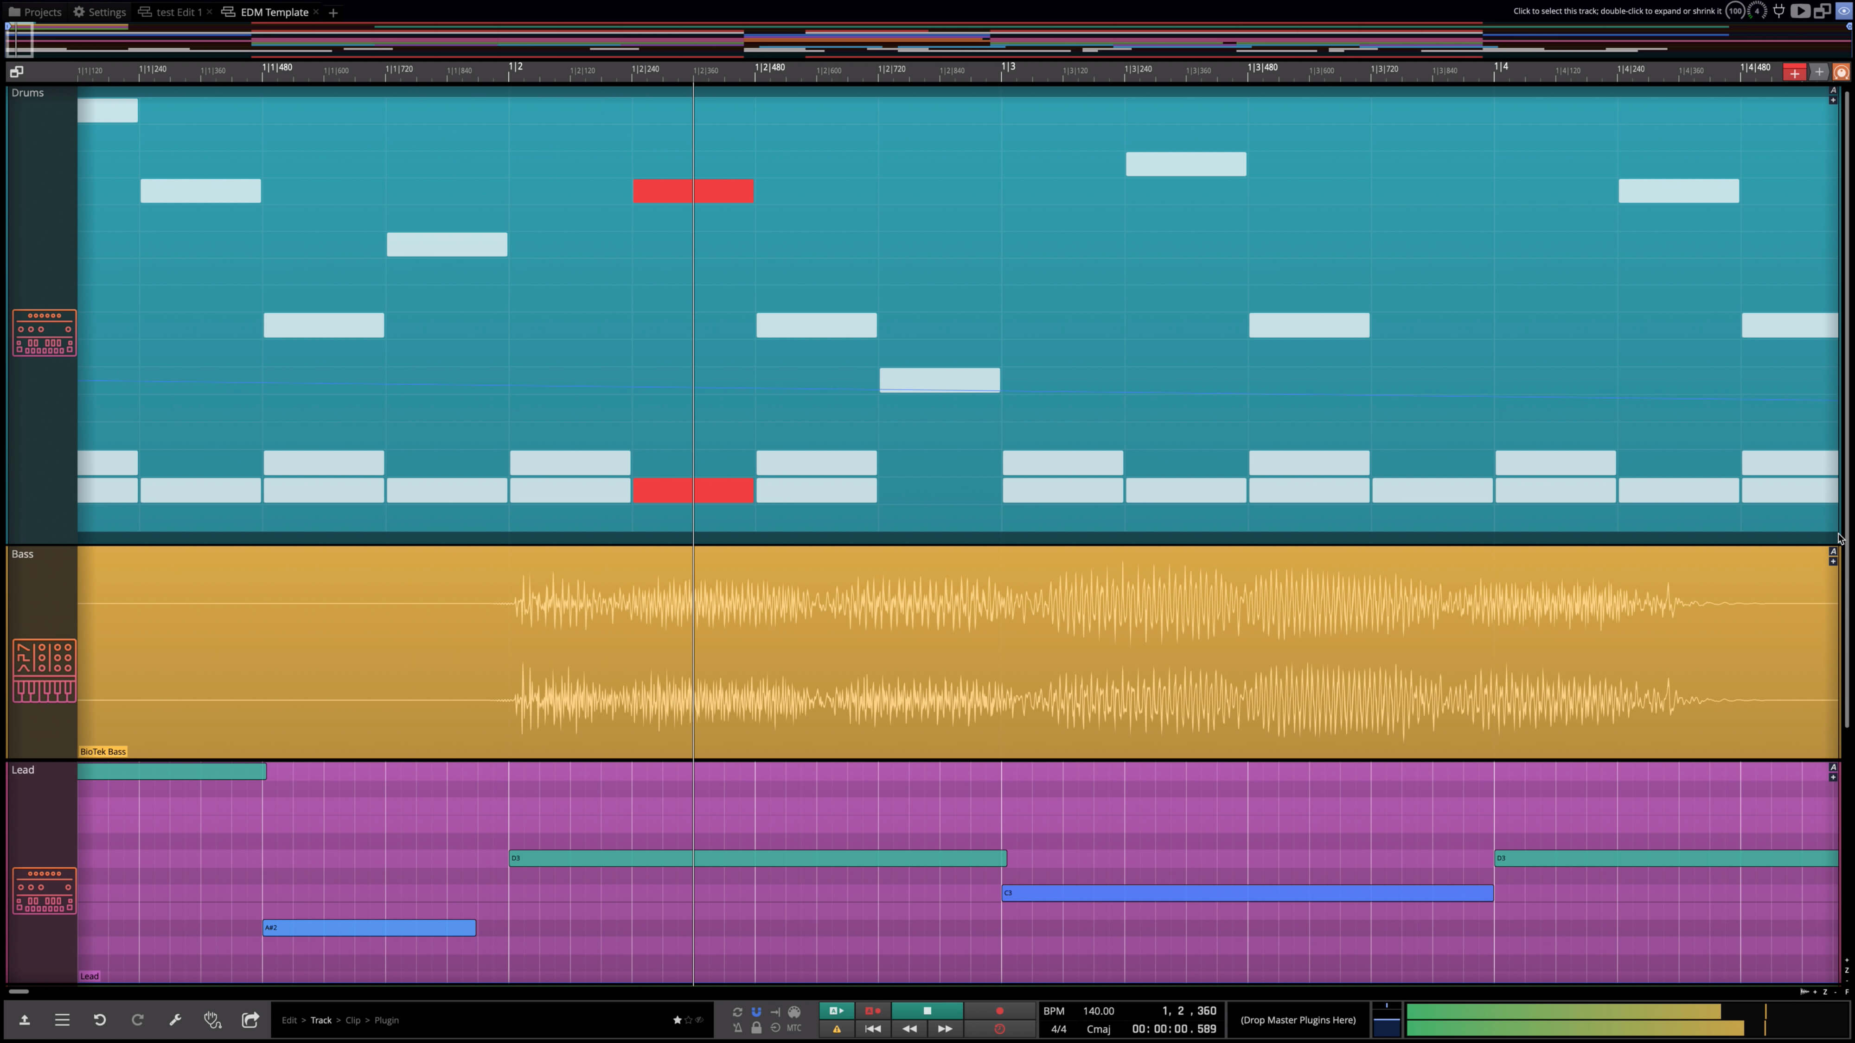Viewport: 1855px width, 1043px height.
Task: Click the Bass track synth icon
Action: tap(44, 670)
